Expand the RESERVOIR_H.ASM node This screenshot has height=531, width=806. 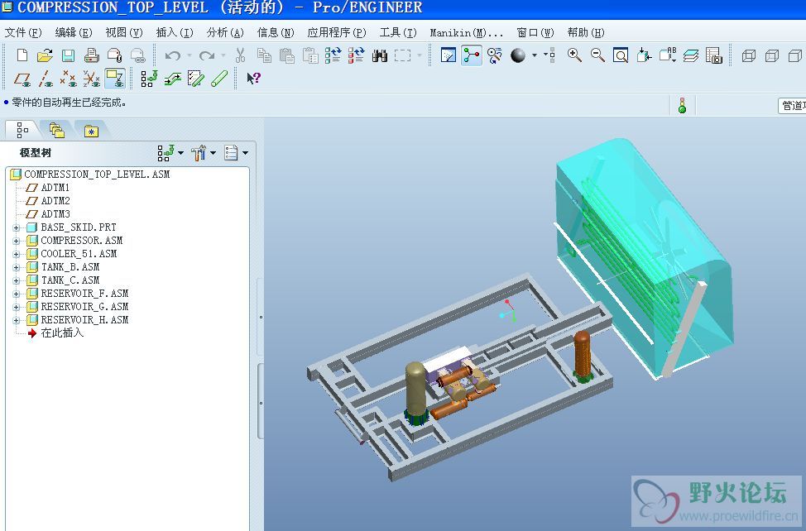16,320
